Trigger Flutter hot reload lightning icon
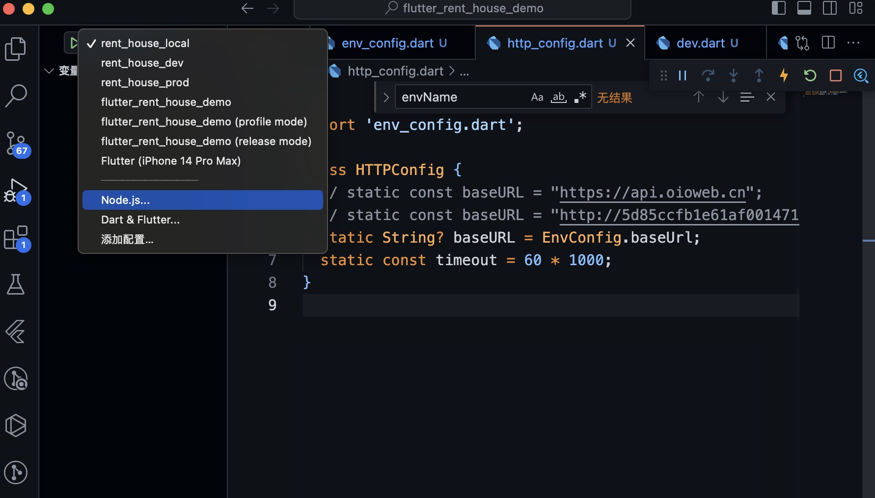The image size is (875, 498). (x=784, y=75)
